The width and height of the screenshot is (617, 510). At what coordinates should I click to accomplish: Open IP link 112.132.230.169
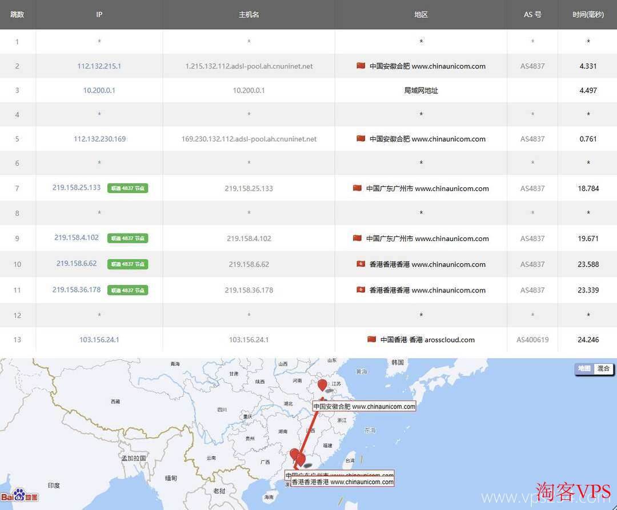tap(99, 139)
